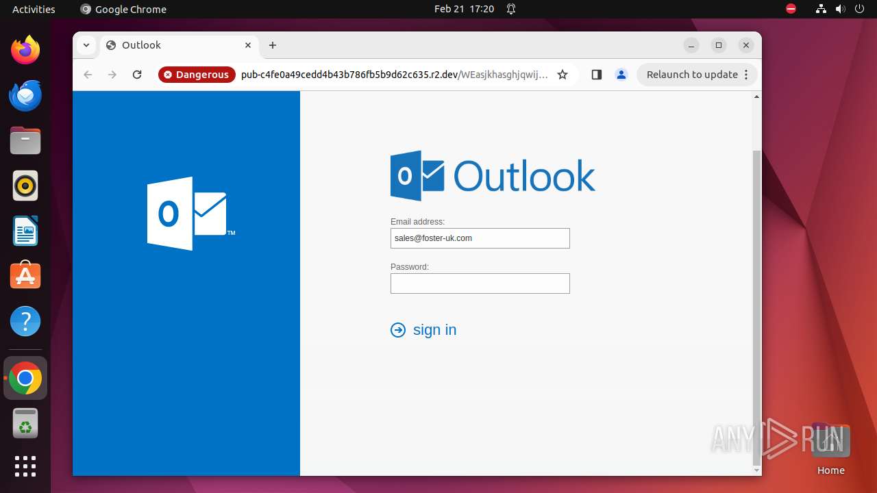The width and height of the screenshot is (877, 493).
Task: Click the Google Chrome dock icon
Action: tap(25, 378)
